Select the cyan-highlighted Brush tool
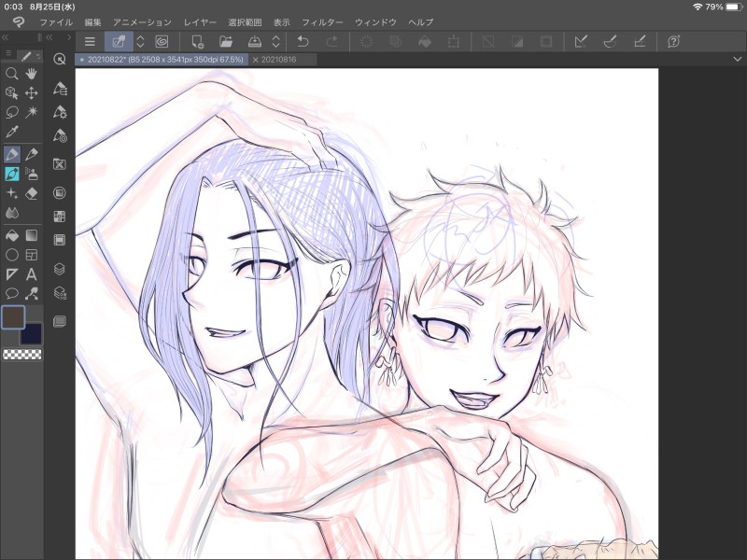747x560 pixels. 12,174
